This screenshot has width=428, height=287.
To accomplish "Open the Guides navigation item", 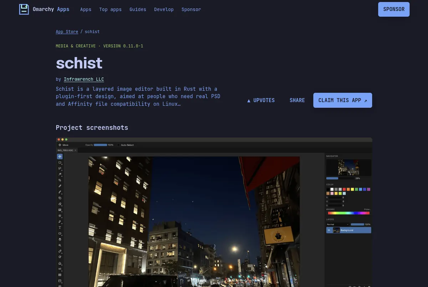I will coord(138,9).
